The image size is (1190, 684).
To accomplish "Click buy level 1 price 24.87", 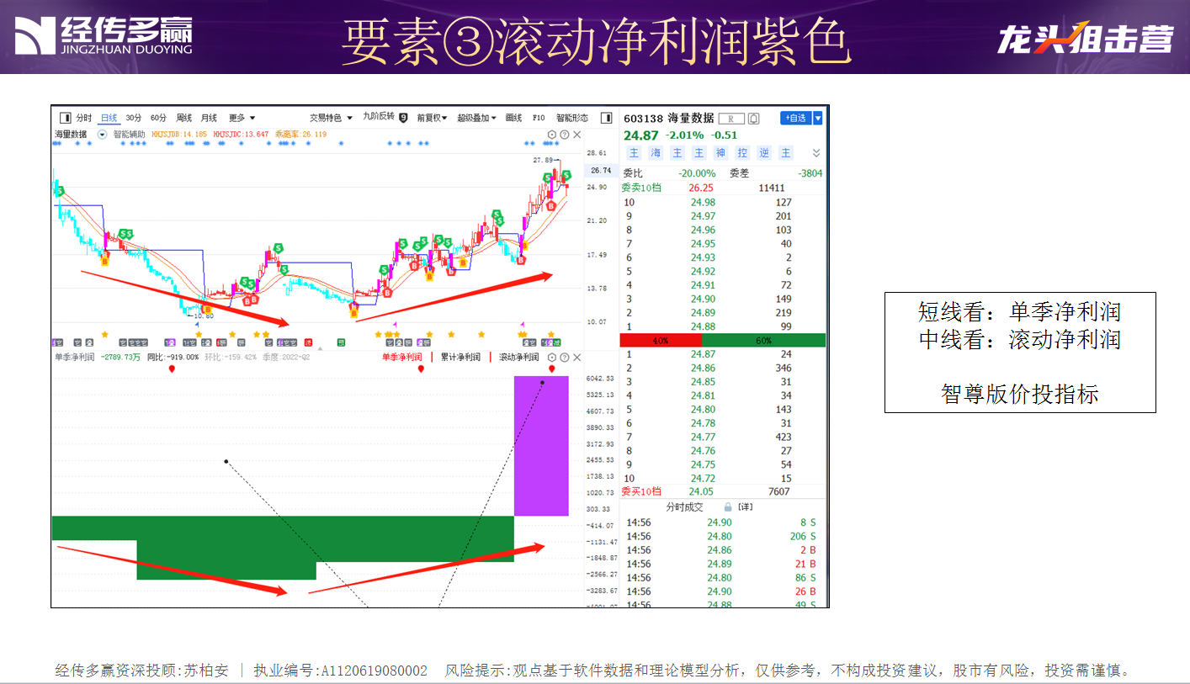I will pos(703,354).
